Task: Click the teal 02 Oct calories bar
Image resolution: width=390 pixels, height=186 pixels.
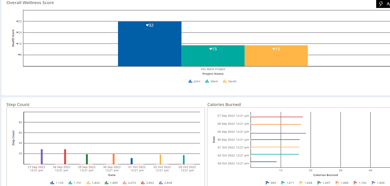Action: [275, 154]
